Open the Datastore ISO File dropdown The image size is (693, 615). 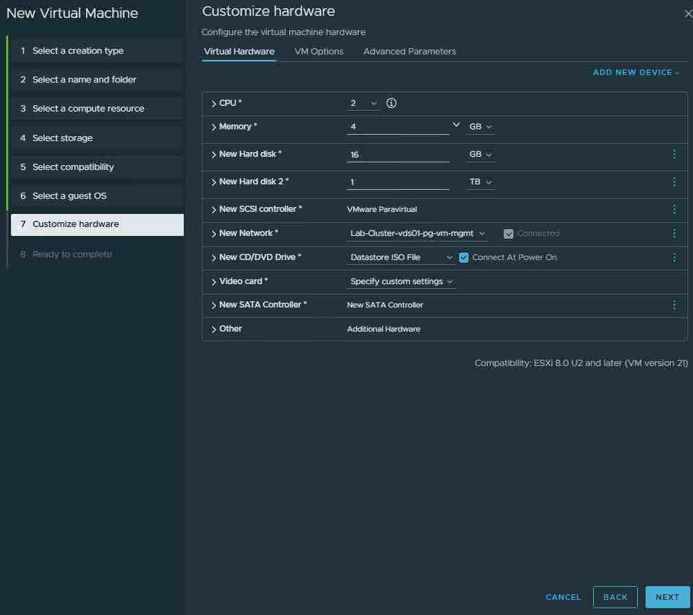401,257
